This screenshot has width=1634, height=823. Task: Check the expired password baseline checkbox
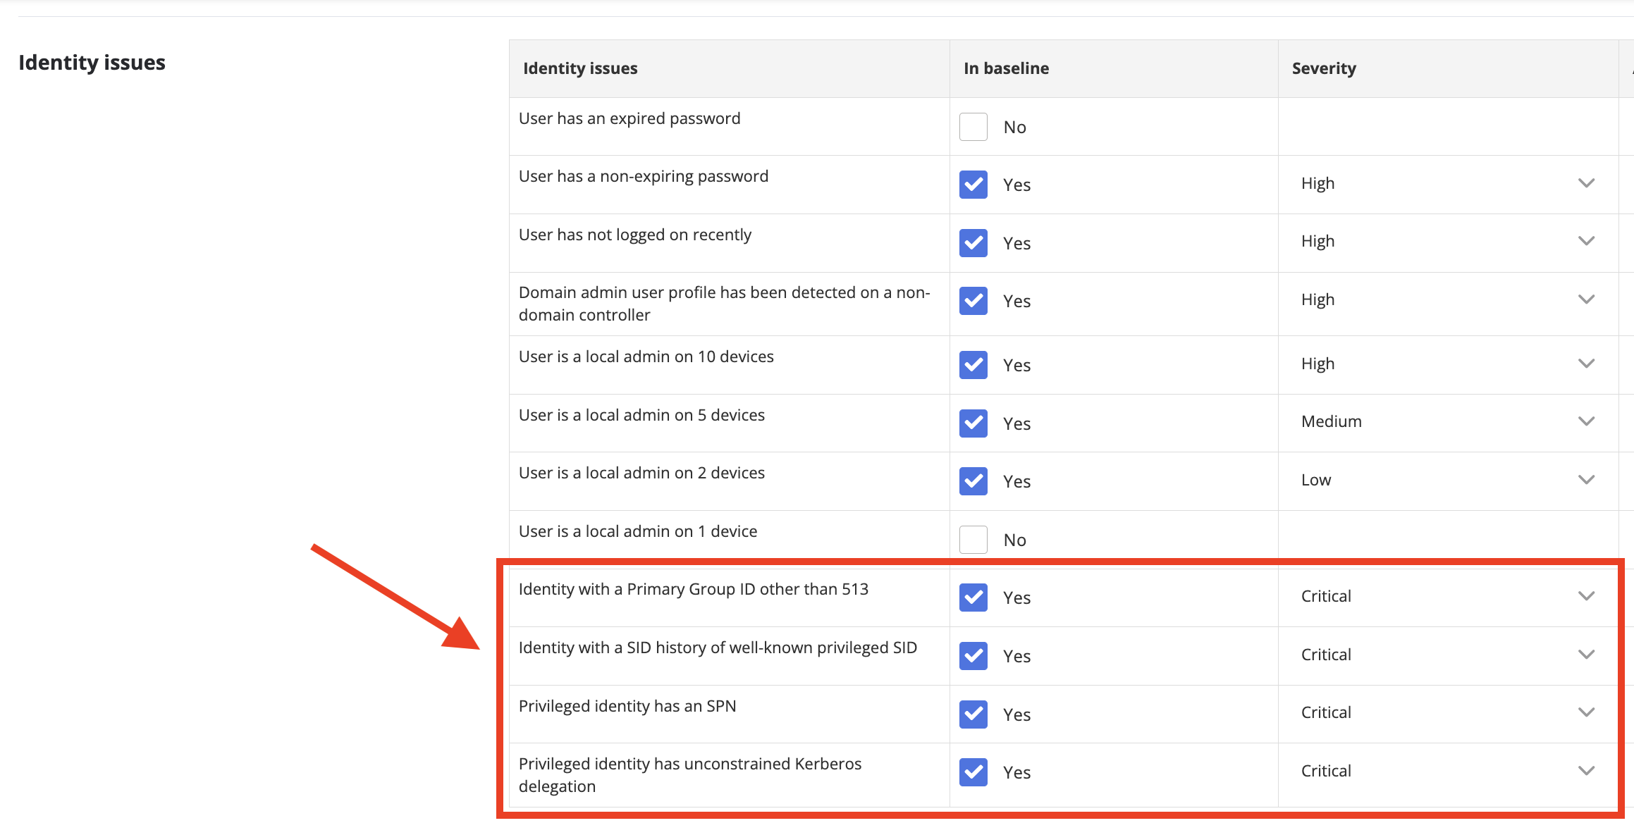(973, 127)
